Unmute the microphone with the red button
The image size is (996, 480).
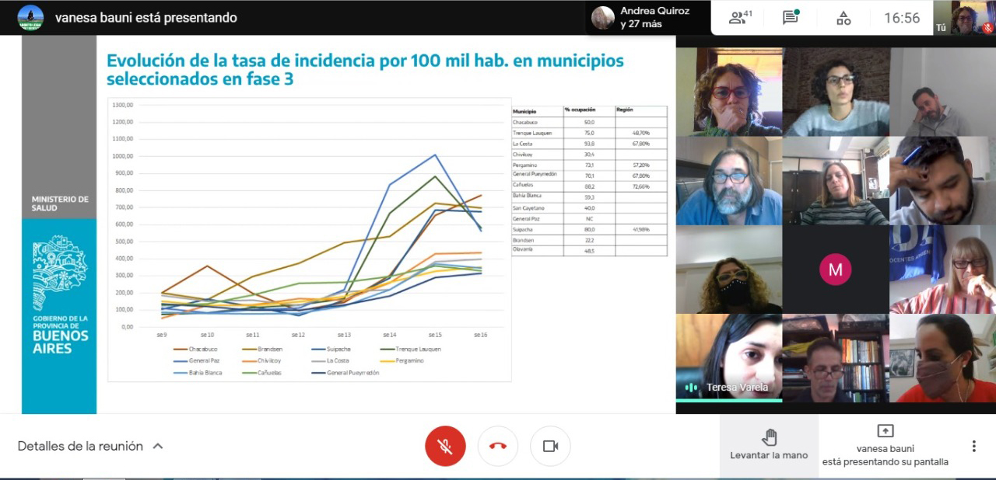coord(445,446)
